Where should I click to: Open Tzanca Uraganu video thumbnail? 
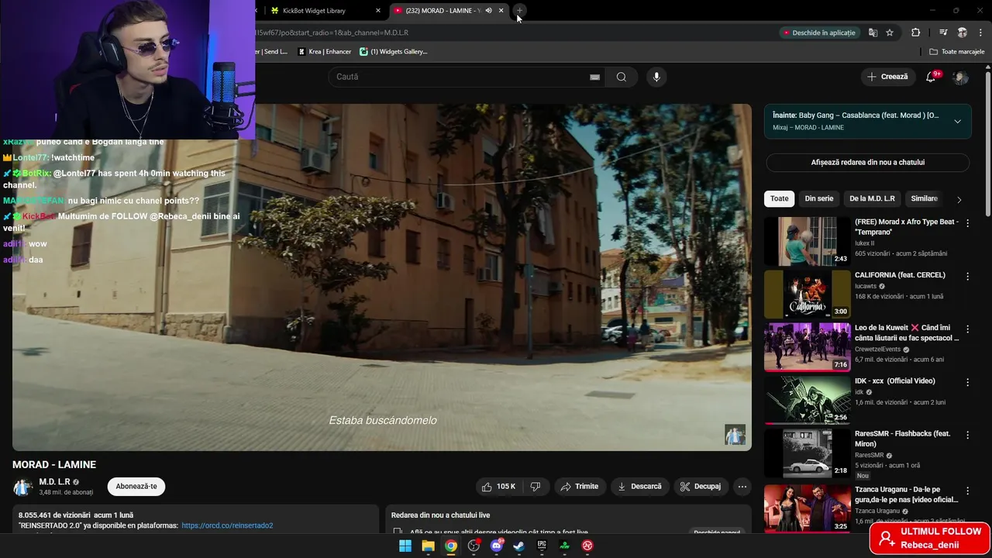(808, 508)
